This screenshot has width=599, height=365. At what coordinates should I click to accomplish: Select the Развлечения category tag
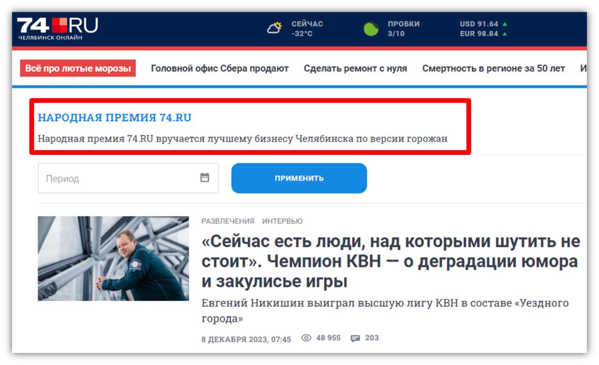(x=228, y=221)
